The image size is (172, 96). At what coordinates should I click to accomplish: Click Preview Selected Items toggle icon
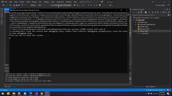[166, 12]
